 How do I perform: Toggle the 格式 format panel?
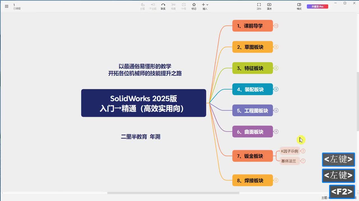pos(299,6)
